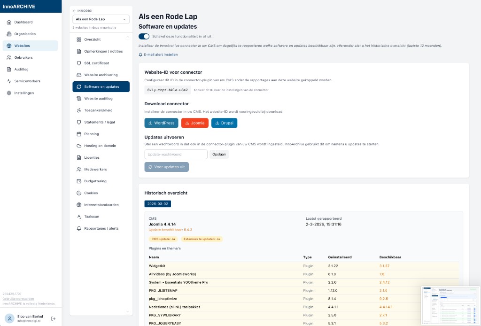Open the Als een Rode Lap website dropdown
Image resolution: width=481 pixels, height=326 pixels.
click(101, 19)
